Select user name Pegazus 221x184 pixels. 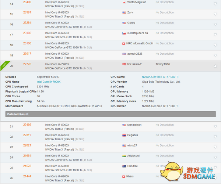[133, 135]
